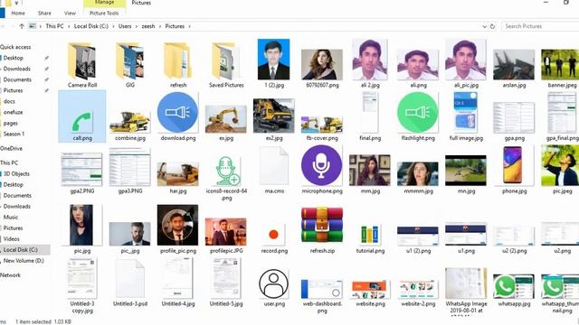The width and height of the screenshot is (579, 325).
Task: Open the Share ribbon tab
Action: [x=44, y=13]
